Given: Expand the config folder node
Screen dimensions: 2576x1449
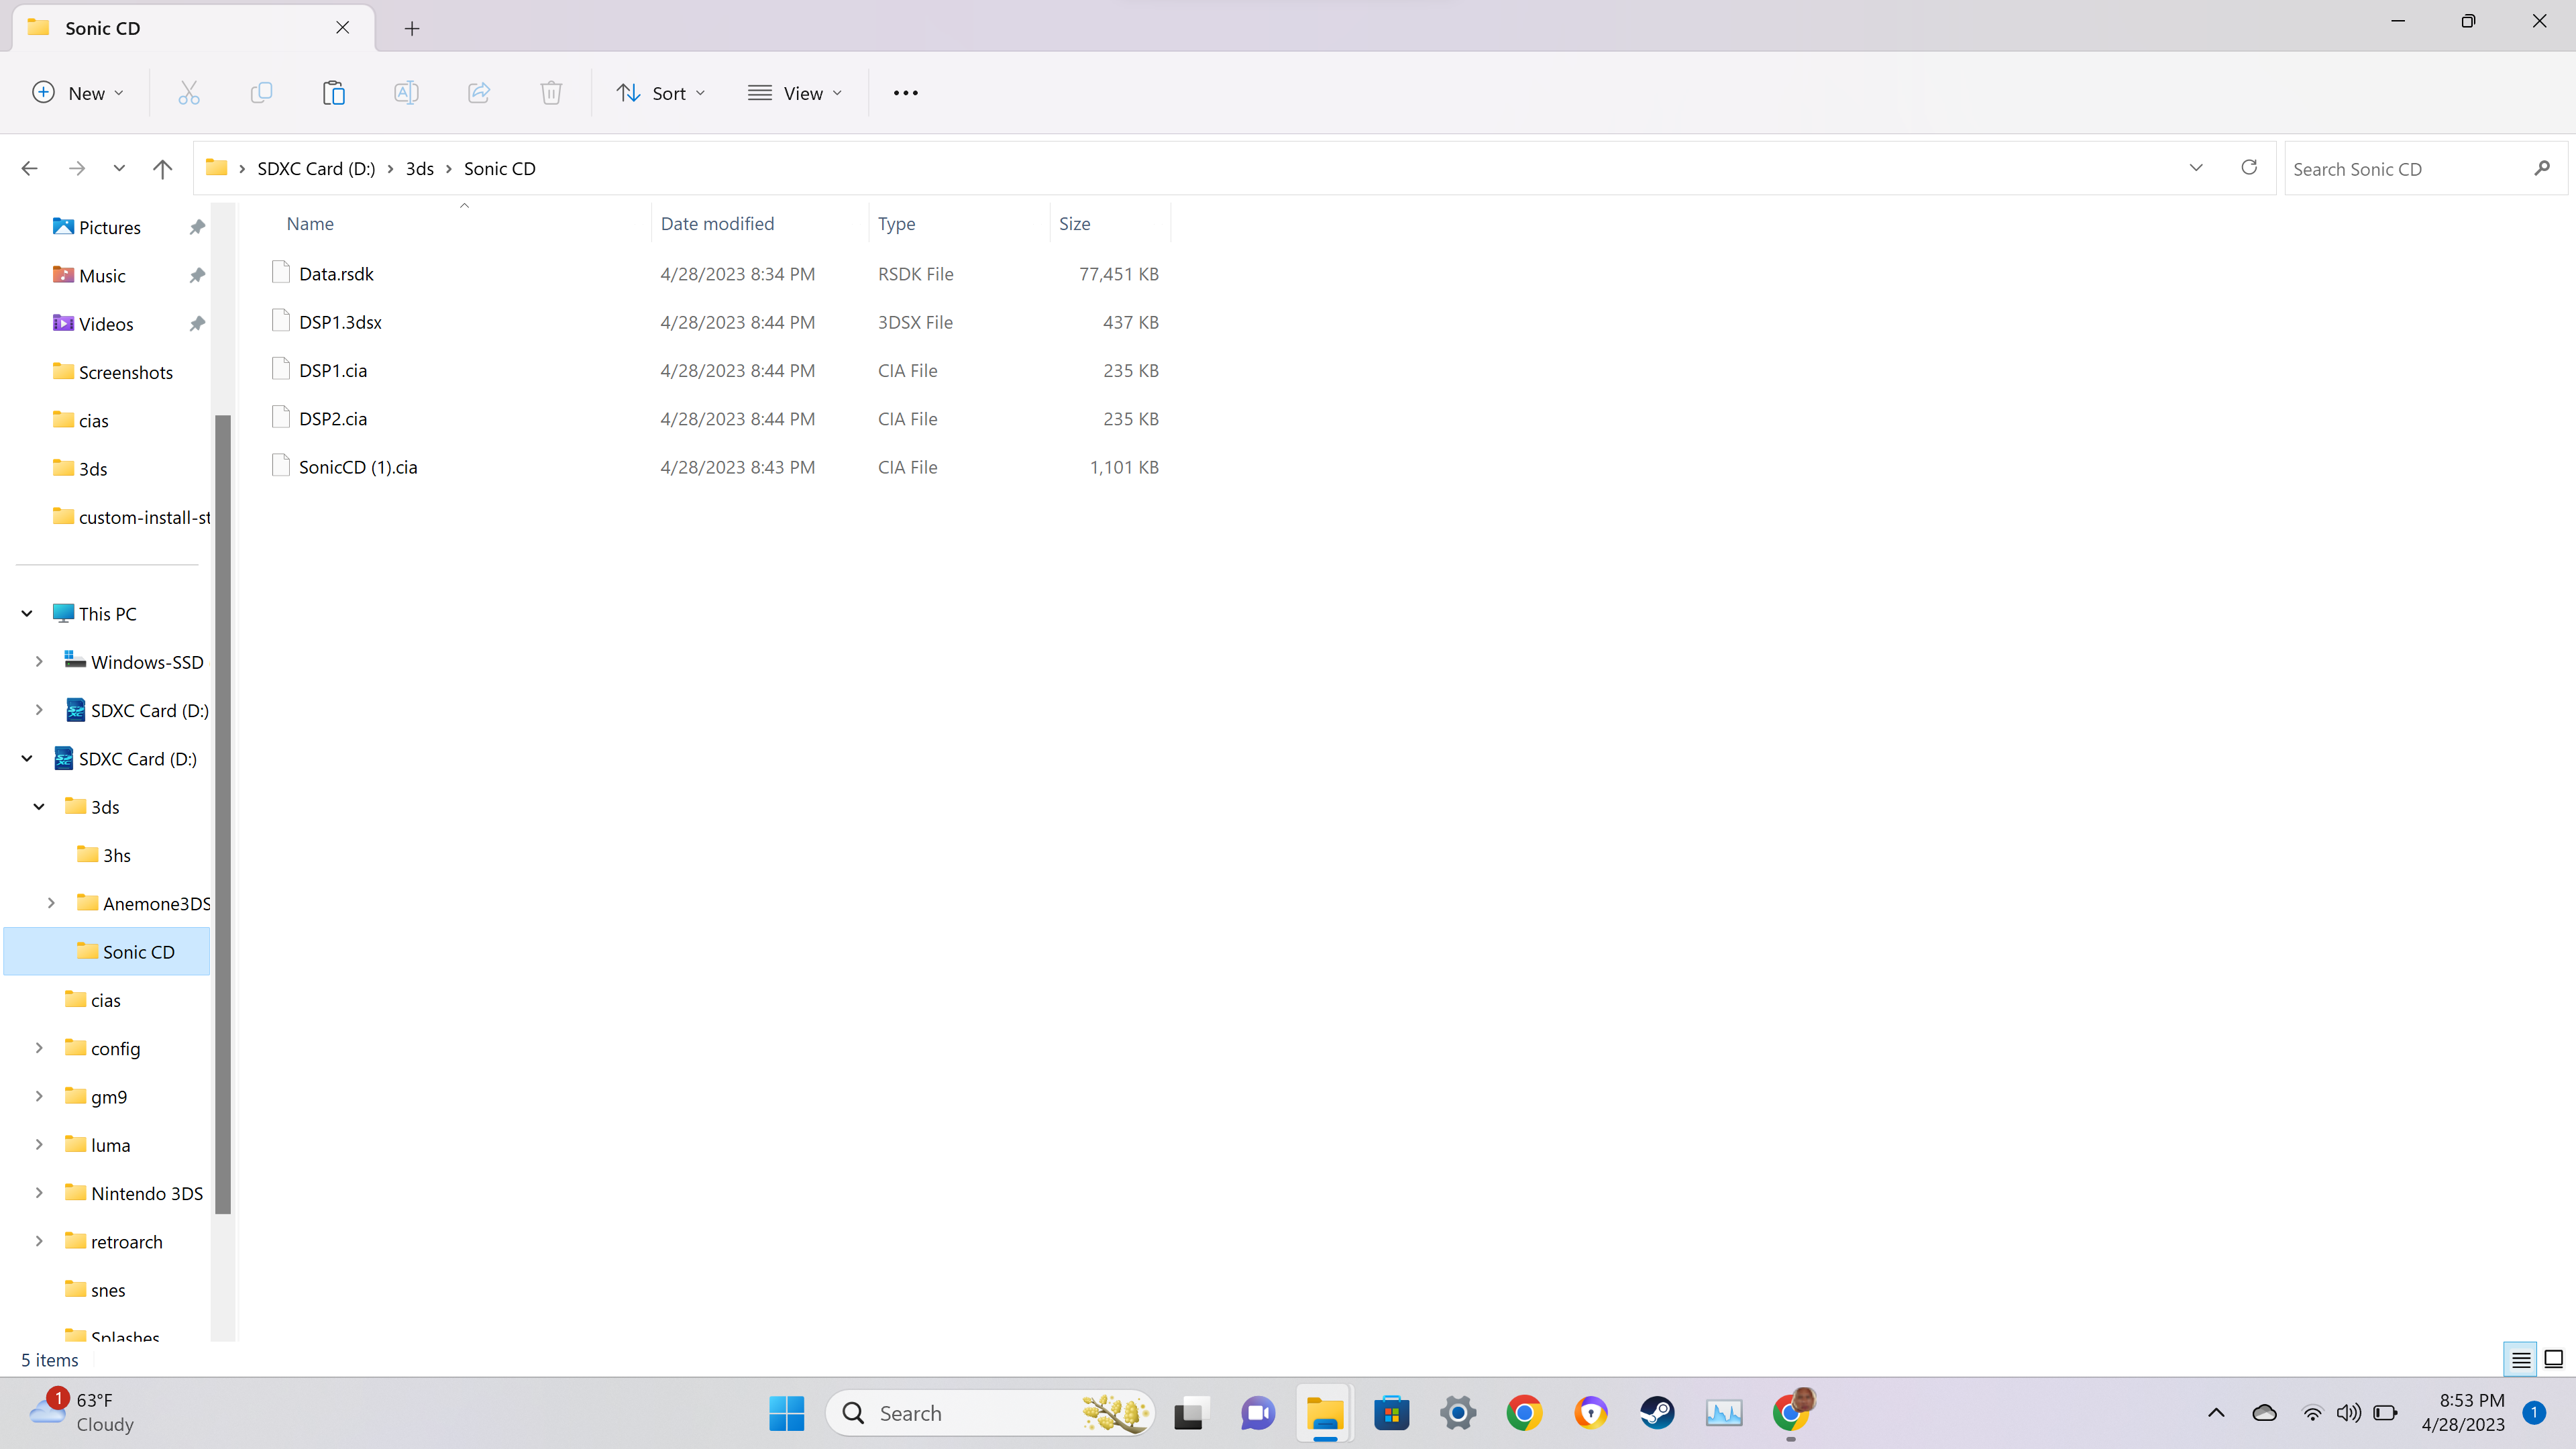Looking at the screenshot, I should [39, 1049].
